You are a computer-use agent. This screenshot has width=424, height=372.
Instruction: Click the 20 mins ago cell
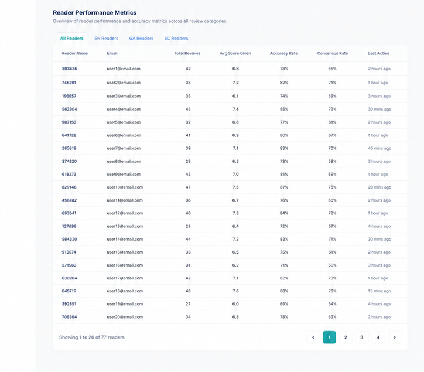pos(379,187)
